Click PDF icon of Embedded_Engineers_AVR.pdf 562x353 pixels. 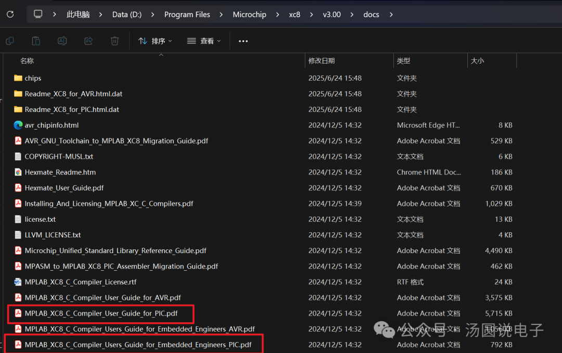tap(18, 329)
